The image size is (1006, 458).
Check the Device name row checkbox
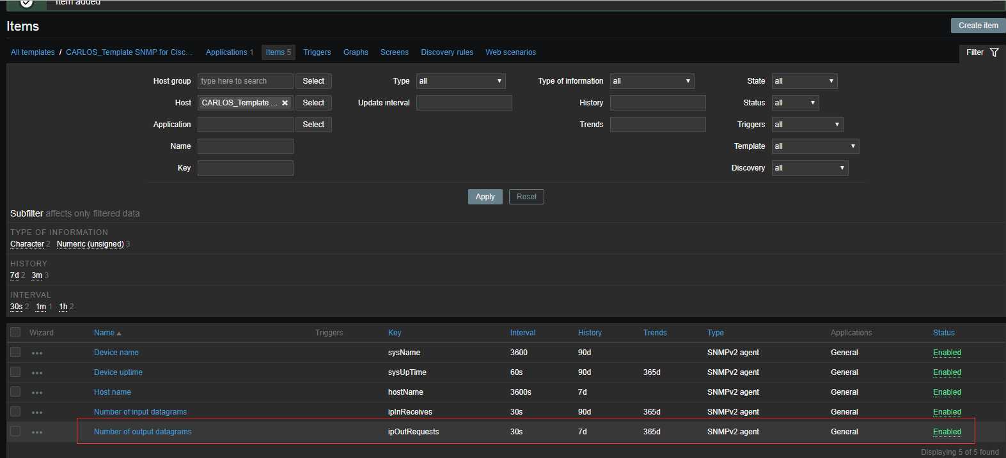click(15, 352)
